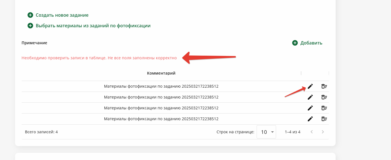Edit the first table row with pencil icon
The width and height of the screenshot is (391, 160).
pos(310,86)
